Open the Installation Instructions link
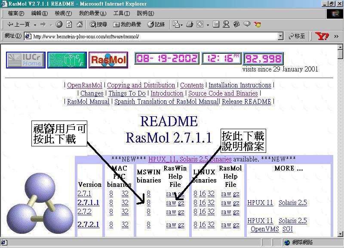Screen dimensions: 344x248 pos(240,85)
